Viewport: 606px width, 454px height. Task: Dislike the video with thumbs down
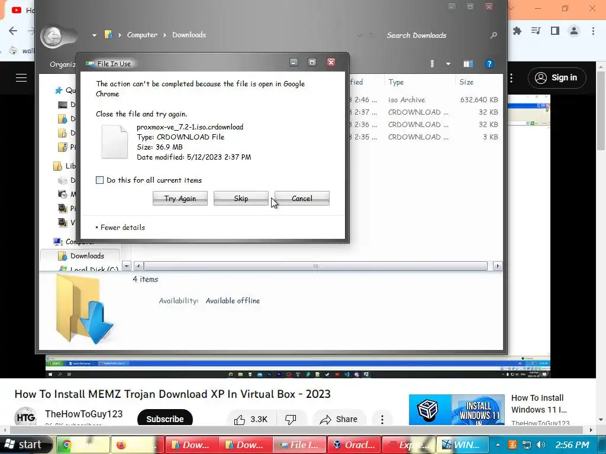click(x=291, y=419)
